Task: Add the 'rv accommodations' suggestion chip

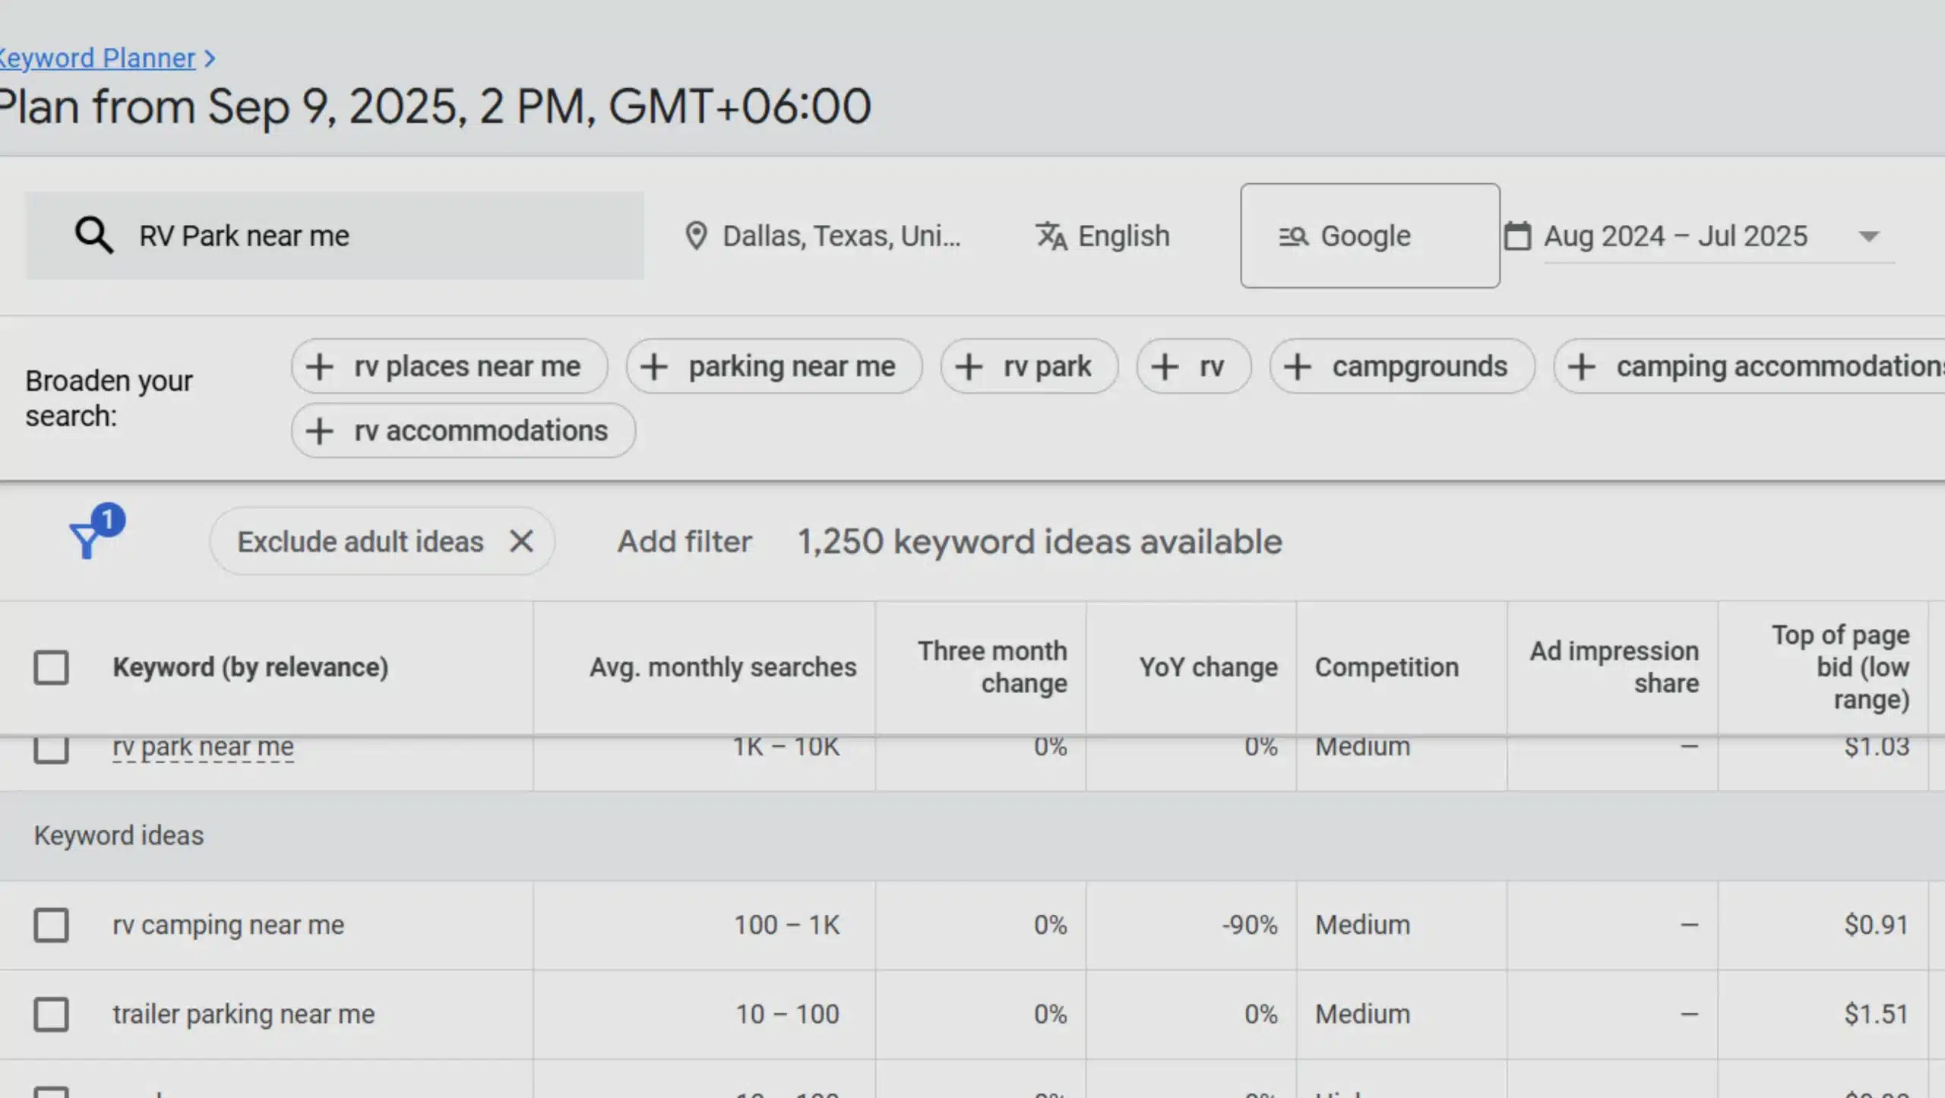Action: pyautogui.click(x=462, y=430)
